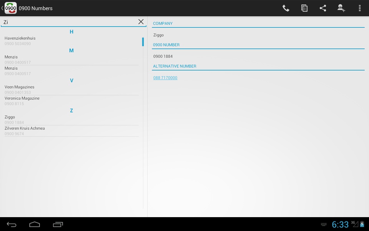Open the share icon

(323, 8)
